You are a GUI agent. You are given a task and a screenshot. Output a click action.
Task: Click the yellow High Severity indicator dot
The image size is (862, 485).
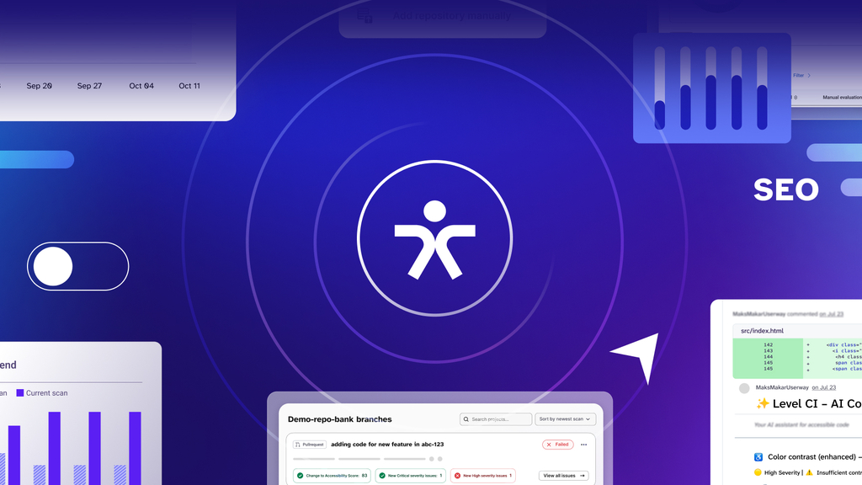point(757,472)
